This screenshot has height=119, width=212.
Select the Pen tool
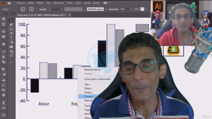pos(11,25)
